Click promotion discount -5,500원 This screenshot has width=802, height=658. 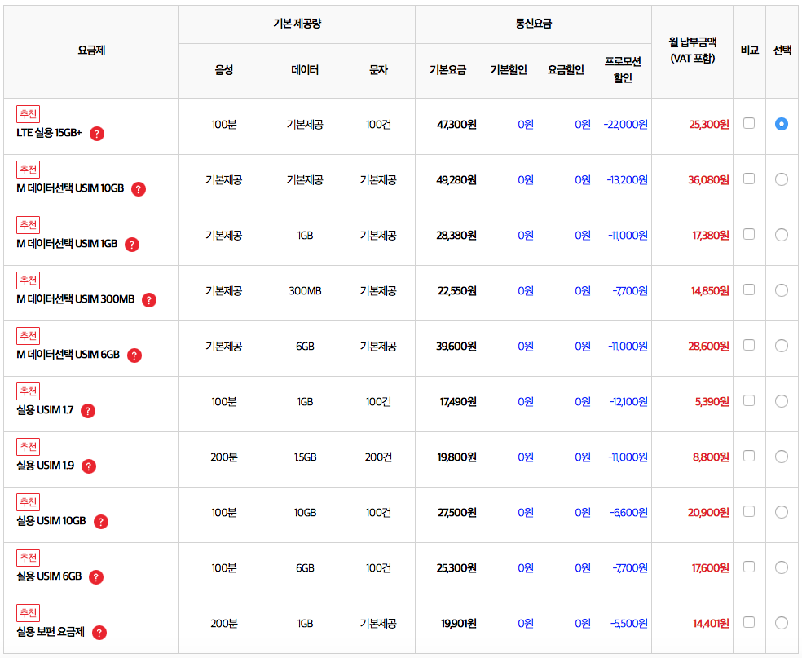click(628, 623)
